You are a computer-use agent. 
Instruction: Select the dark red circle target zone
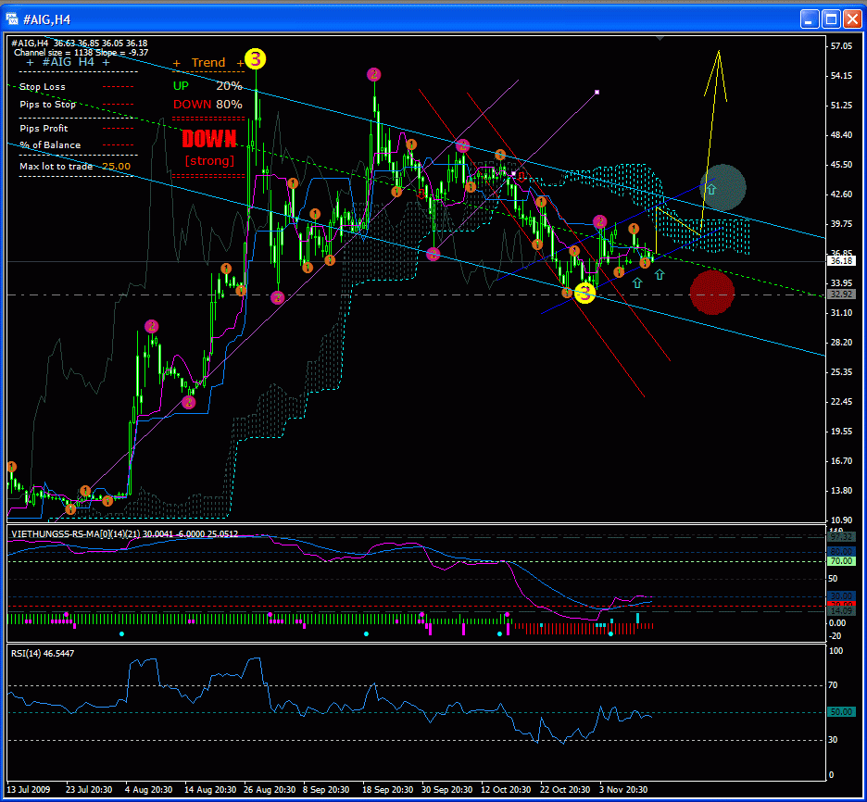(x=711, y=293)
